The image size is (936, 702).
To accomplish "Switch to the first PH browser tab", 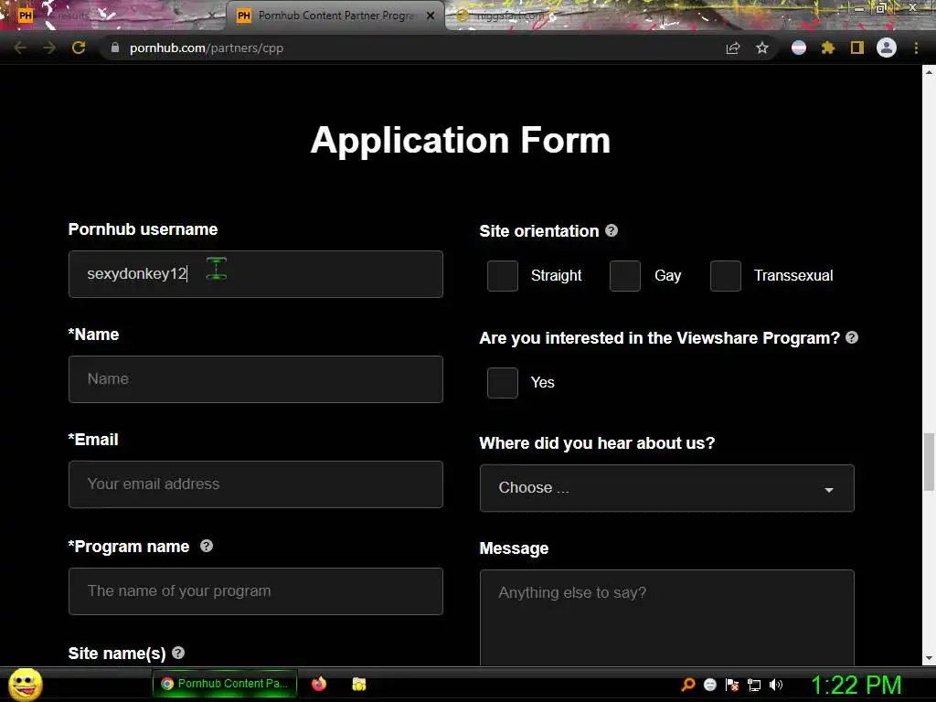I will click(x=113, y=16).
